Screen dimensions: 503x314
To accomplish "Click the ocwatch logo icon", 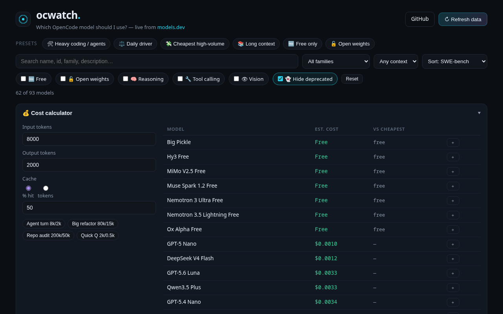I will pos(23,19).
